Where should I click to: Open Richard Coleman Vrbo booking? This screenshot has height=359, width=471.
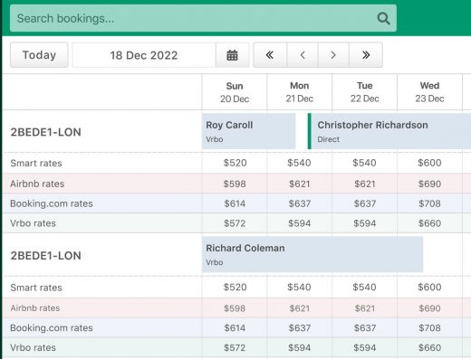coord(312,254)
